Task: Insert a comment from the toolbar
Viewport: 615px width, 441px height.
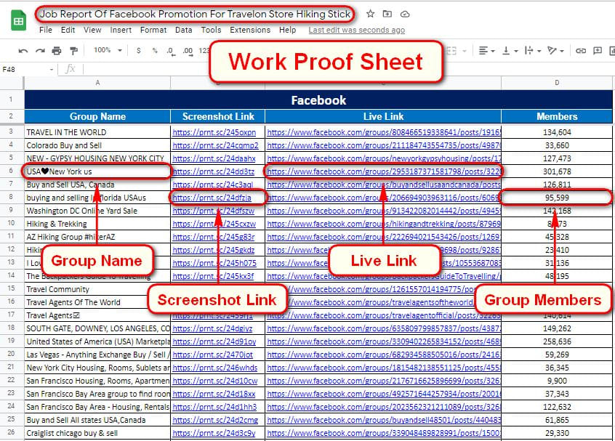Action: [x=598, y=51]
